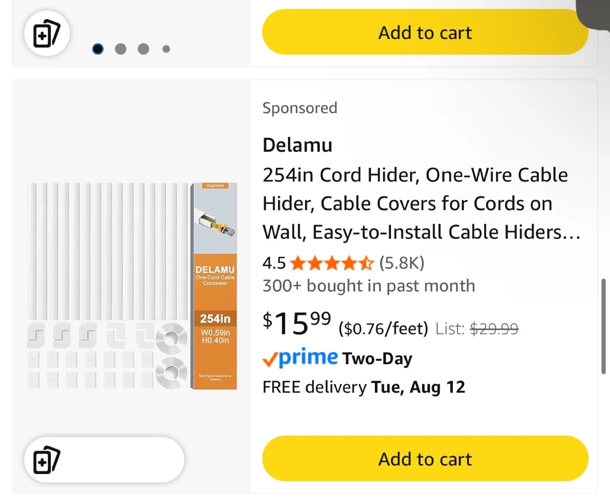
Task: Open the Delamu brand page
Action: 297,145
